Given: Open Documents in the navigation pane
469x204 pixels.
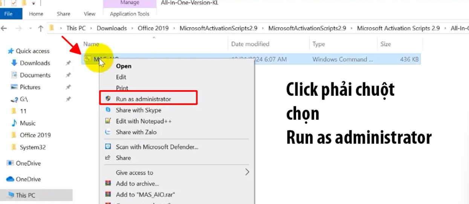Looking at the screenshot, I should [35, 75].
